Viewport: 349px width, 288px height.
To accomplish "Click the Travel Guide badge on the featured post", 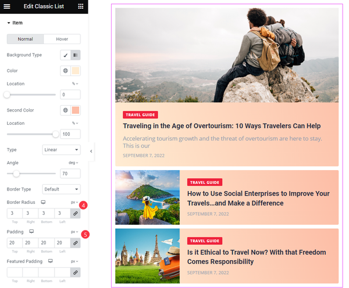I will click(x=140, y=115).
